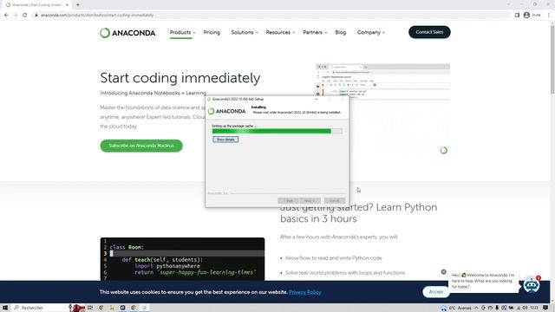Click the green loading circle icon
The image size is (555, 312).
click(443, 151)
